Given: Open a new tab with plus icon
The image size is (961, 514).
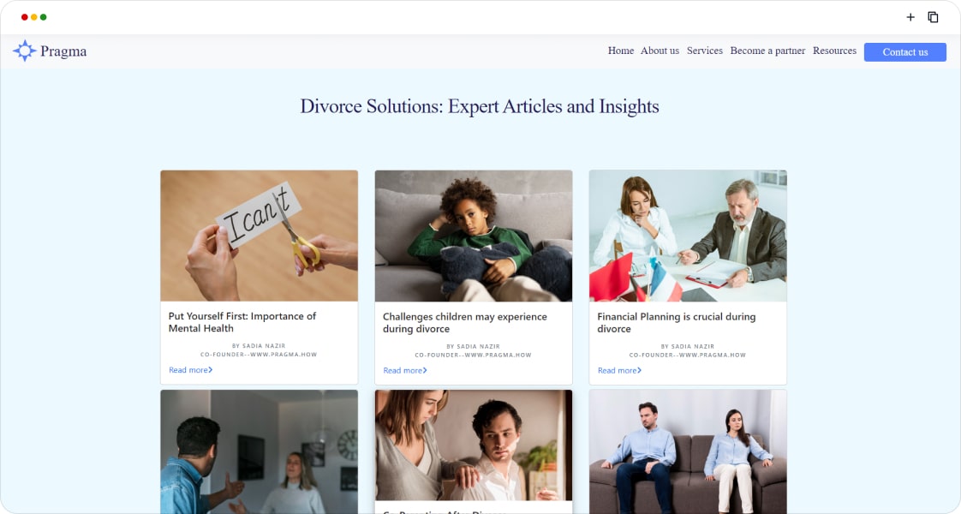Looking at the screenshot, I should tap(910, 17).
